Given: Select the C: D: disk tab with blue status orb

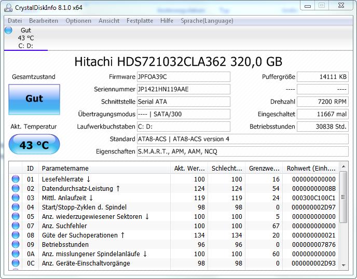Looking at the screenshot, I should [26, 38].
